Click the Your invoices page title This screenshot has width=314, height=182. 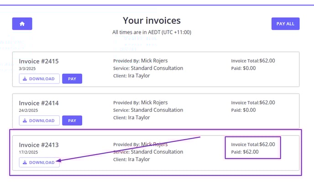pyautogui.click(x=152, y=21)
